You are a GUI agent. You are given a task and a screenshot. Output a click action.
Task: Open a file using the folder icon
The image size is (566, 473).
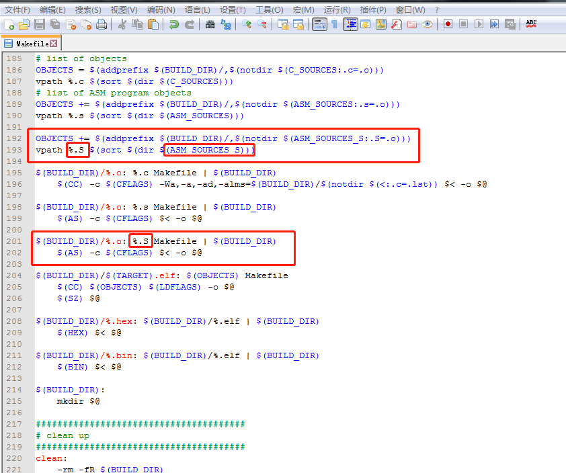coord(24,24)
